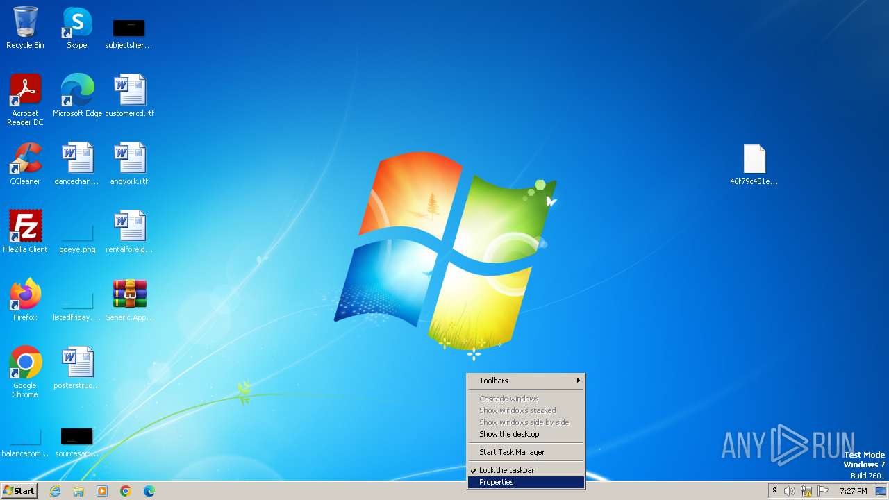The image size is (889, 500).
Task: Select the customercd.rtf document
Action: tap(130, 95)
